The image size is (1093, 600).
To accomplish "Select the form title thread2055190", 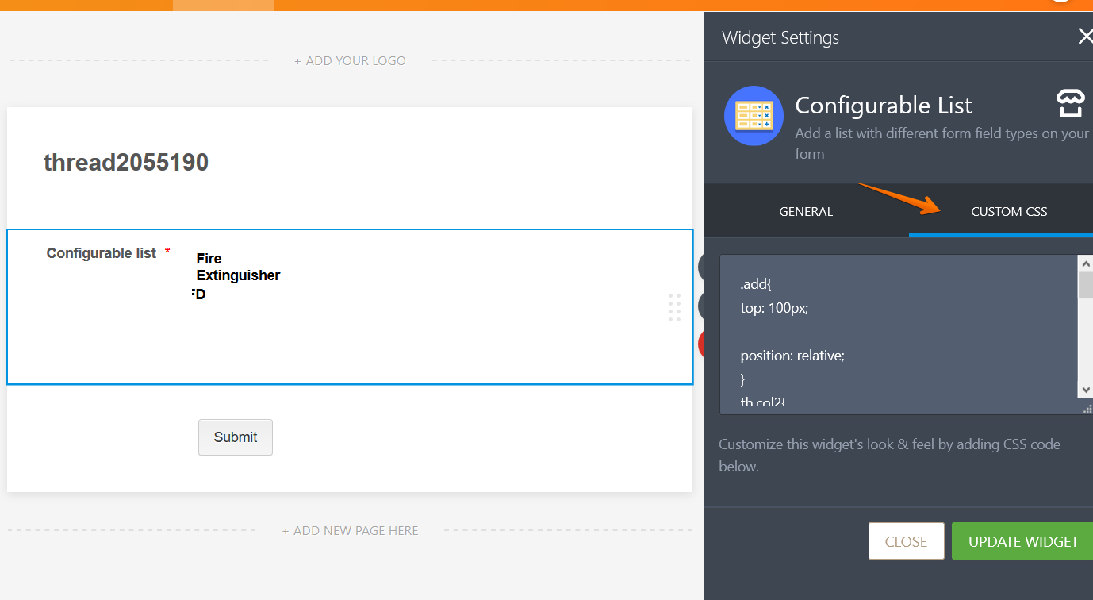I will (126, 163).
